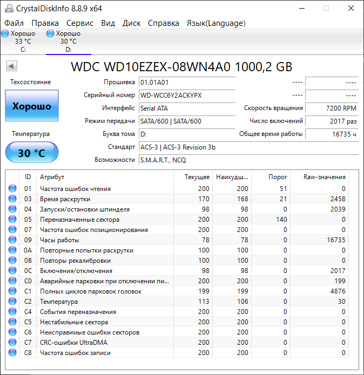The height and width of the screenshot is (375, 364).
Task: Click the Порог column header
Action: 271,177
